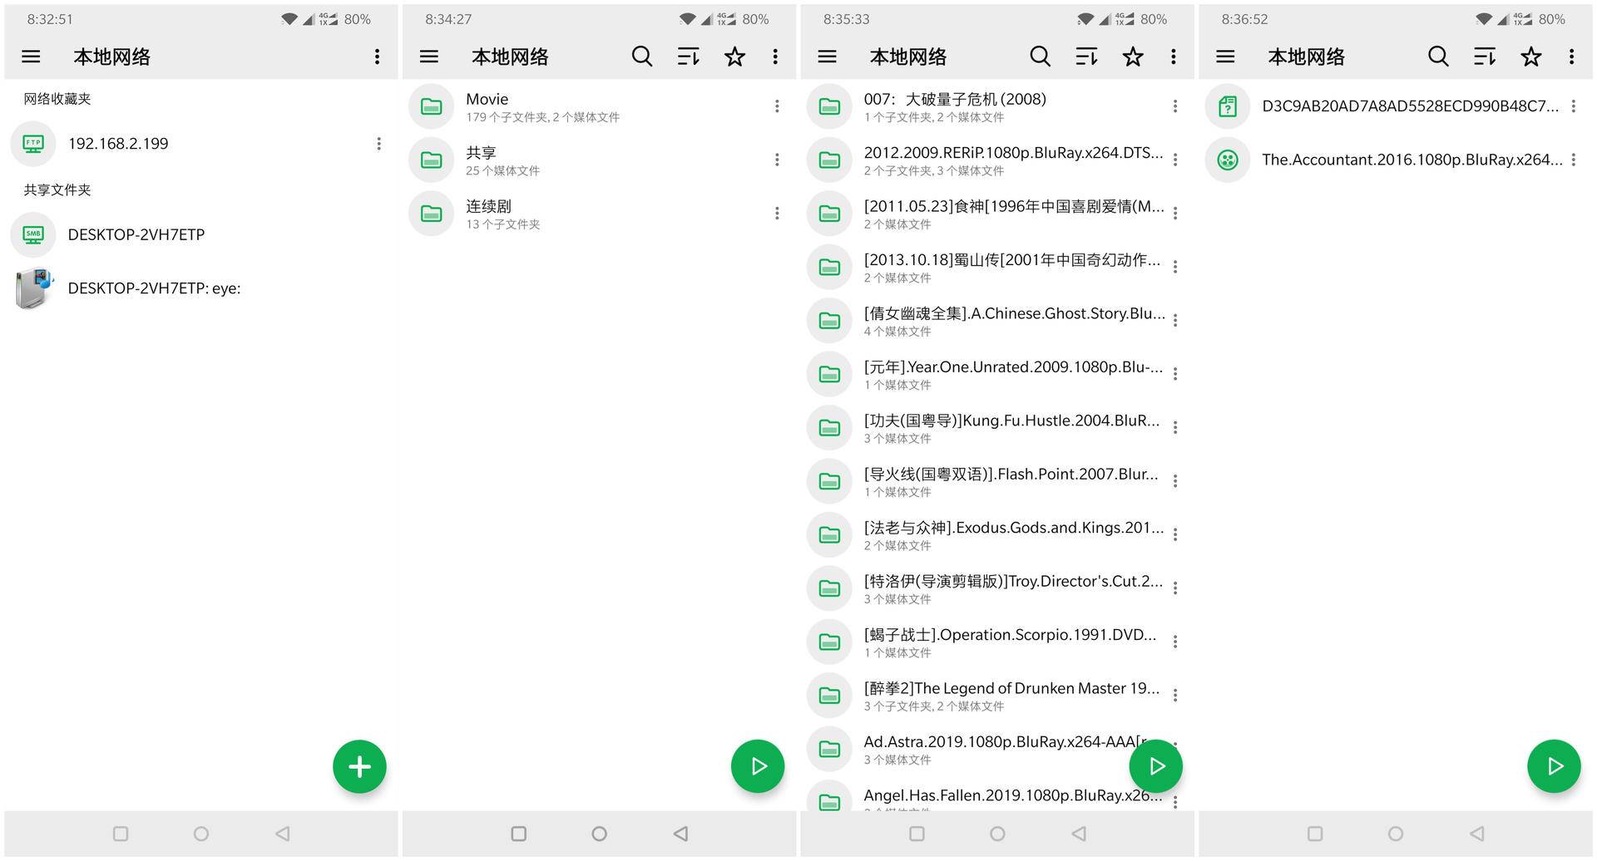Viewport: 1597px width, 861px height.
Task: Select the FTP server icon for 192.168.2.199
Action: click(x=32, y=143)
